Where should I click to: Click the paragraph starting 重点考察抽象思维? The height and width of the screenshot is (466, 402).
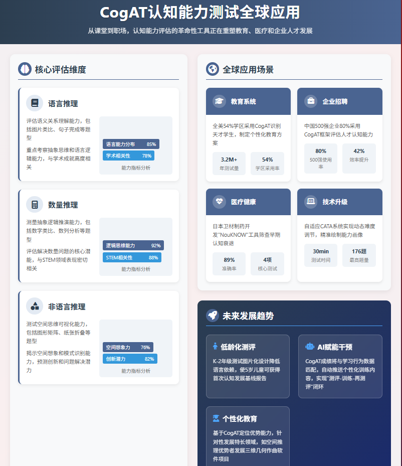click(x=59, y=159)
